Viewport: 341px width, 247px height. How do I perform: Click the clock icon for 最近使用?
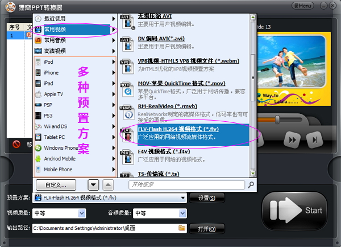point(38,19)
